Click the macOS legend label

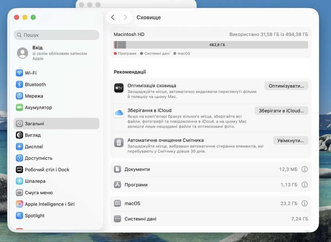tap(184, 54)
